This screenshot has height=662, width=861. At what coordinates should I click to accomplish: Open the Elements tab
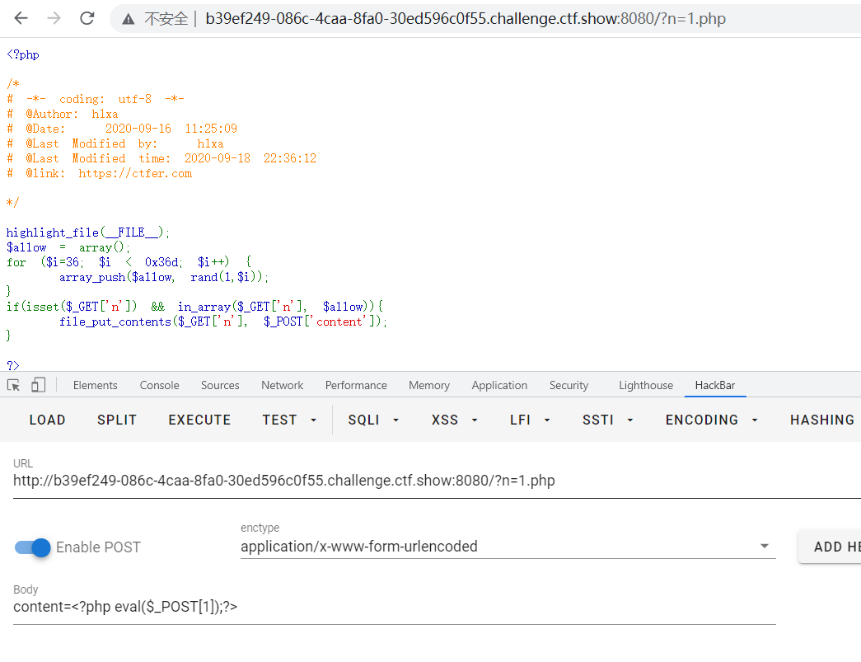95,385
